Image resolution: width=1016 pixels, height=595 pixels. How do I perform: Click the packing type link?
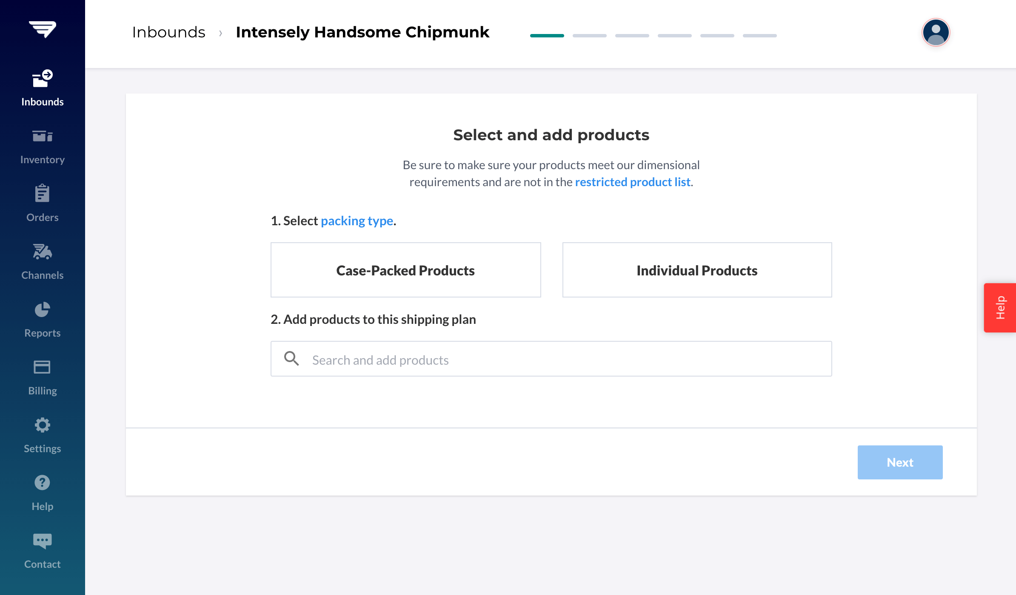coord(357,221)
